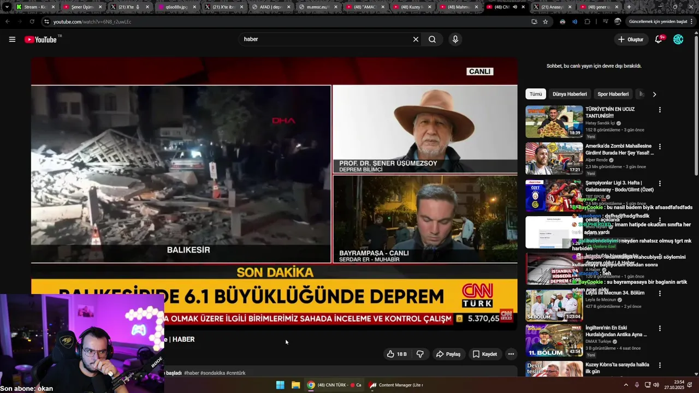Open the browser tab search dropdown
This screenshot has height=393, width=699.
coord(7,7)
